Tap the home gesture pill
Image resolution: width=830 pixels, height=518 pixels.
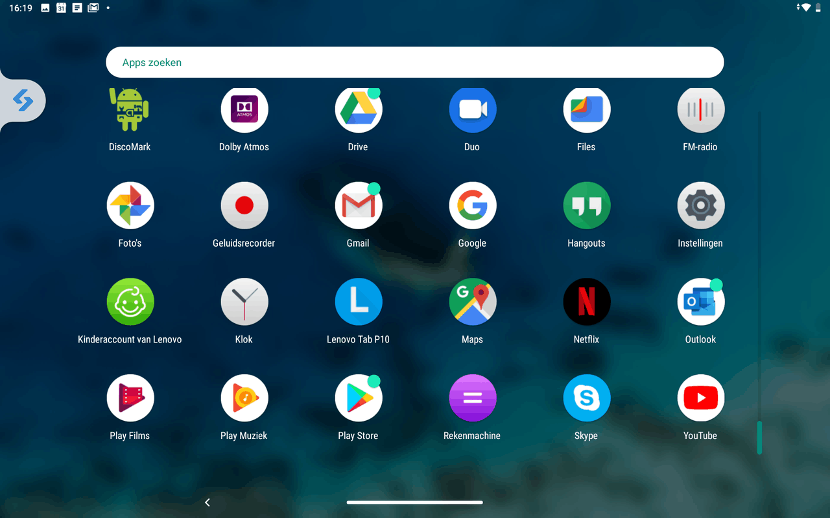[415, 502]
